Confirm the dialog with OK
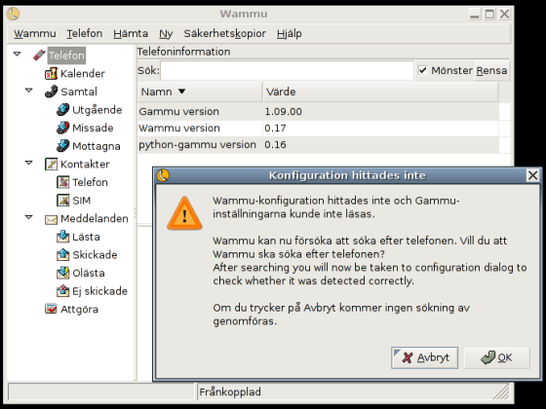Viewport: 546px width, 409px height. pos(497,357)
